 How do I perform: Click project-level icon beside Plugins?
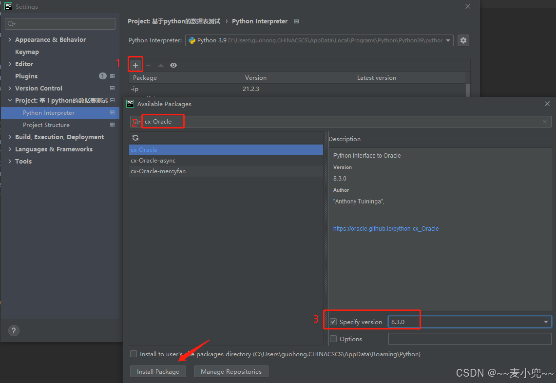click(x=113, y=76)
